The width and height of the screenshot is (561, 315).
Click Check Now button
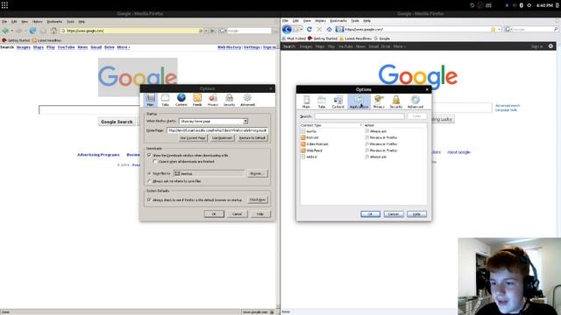(257, 199)
